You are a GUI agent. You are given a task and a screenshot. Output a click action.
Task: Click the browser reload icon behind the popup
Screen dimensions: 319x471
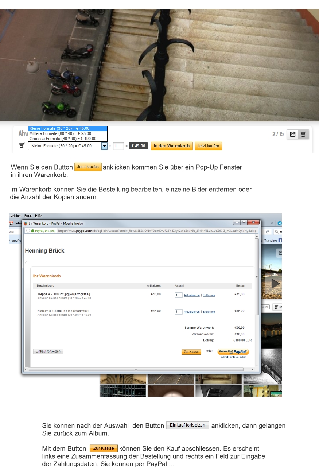(267, 232)
